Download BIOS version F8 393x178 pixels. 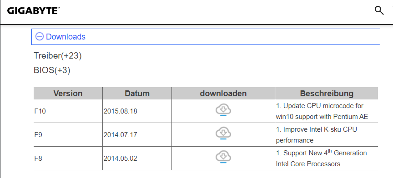click(223, 158)
